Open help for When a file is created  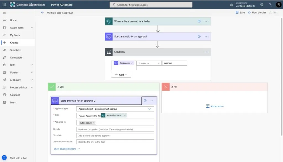point(199,21)
